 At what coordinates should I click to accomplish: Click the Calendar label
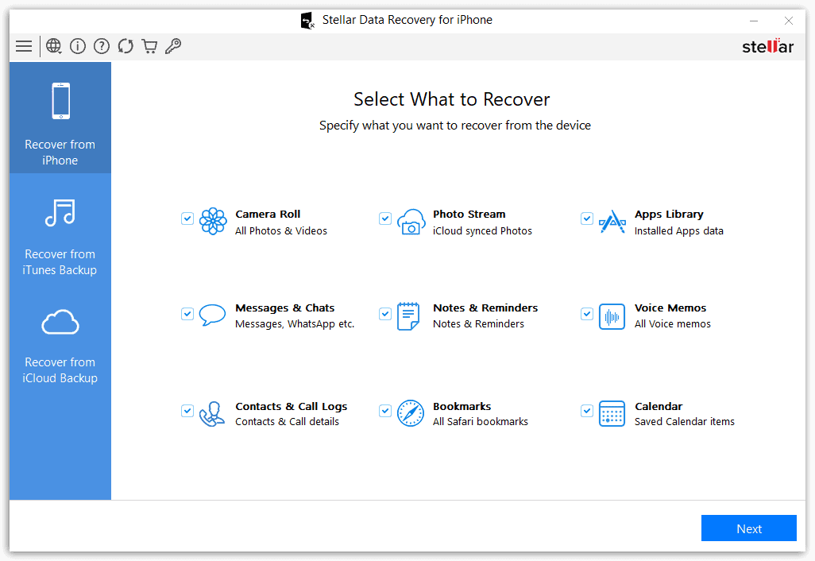click(x=659, y=406)
